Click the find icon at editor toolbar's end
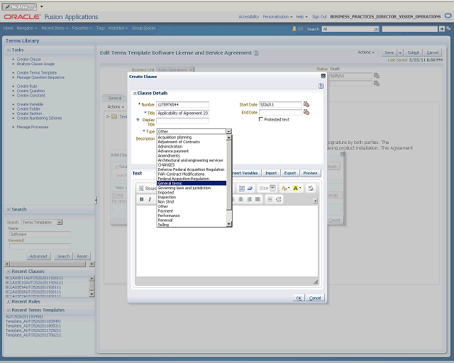Screen dimensions: 454x363 pyautogui.click(x=311, y=188)
